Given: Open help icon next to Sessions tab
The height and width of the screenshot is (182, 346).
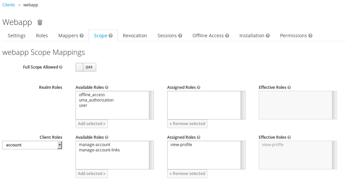Looking at the screenshot, I should point(180,36).
